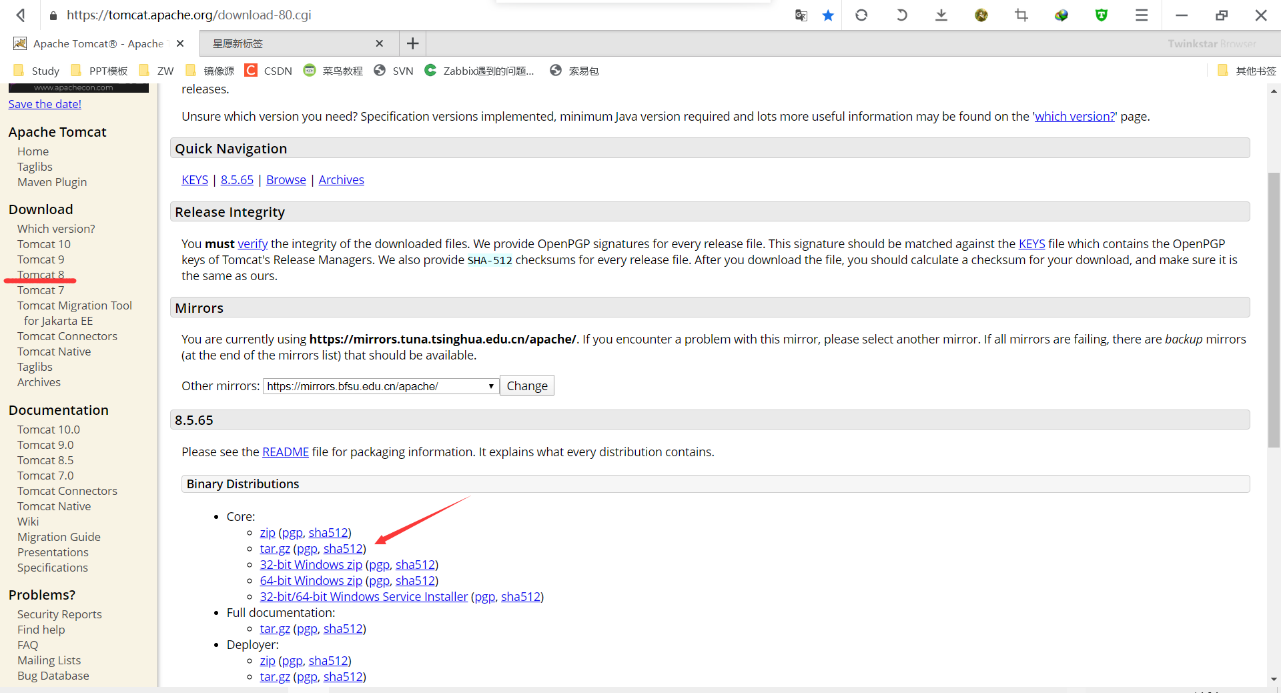Open the Other mirrors dropdown

[x=381, y=386]
